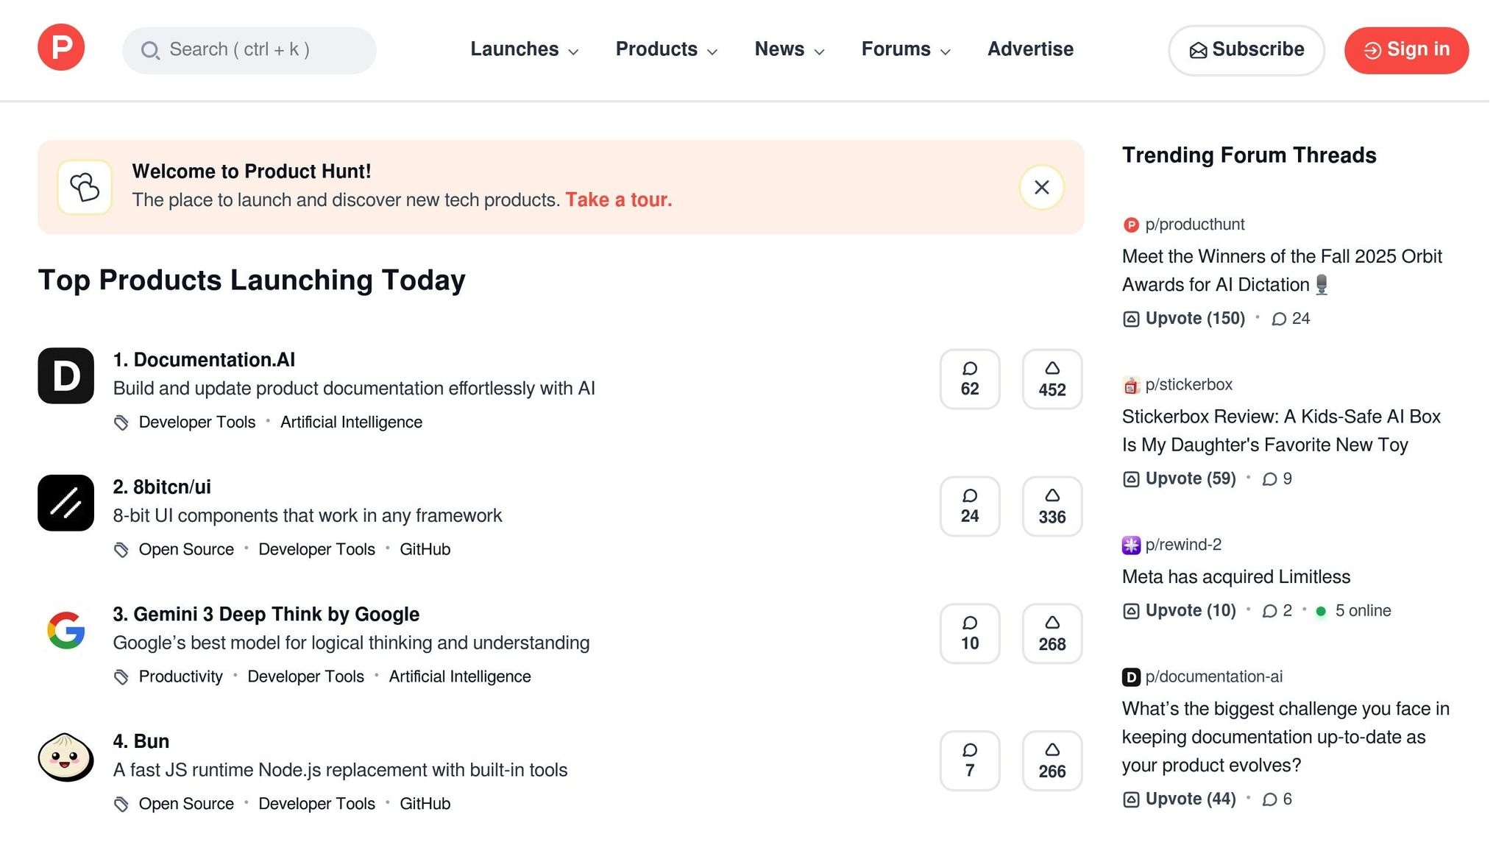Click the Product Hunt logo
The width and height of the screenshot is (1507, 848).
tap(61, 47)
